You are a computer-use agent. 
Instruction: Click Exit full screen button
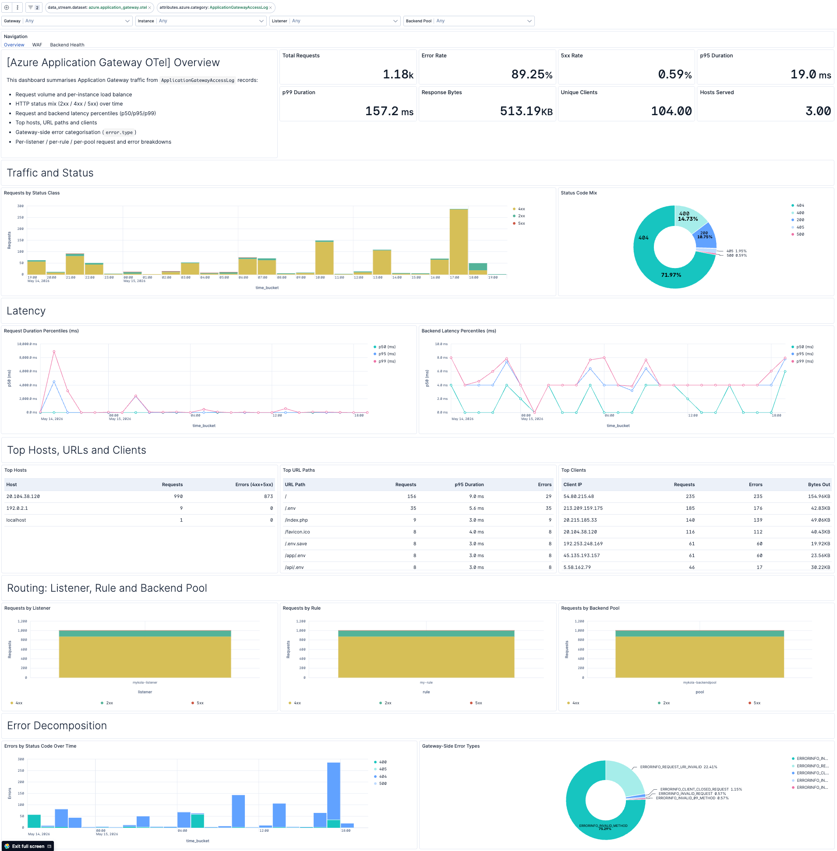click(x=28, y=846)
